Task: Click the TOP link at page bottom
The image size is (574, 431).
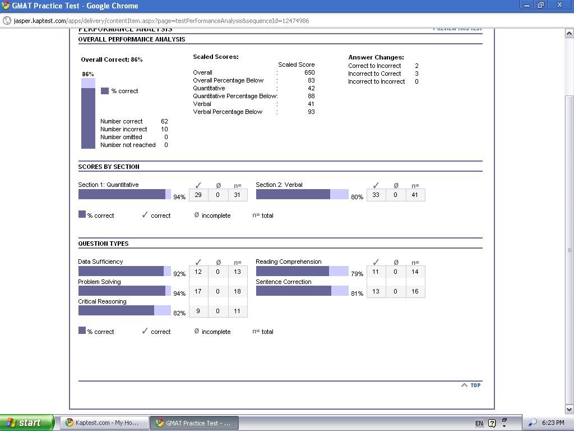Action: (475, 385)
